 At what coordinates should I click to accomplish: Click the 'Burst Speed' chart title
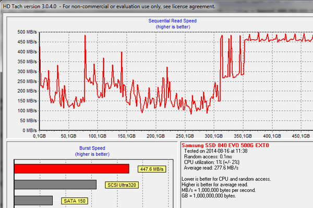click(x=92, y=148)
